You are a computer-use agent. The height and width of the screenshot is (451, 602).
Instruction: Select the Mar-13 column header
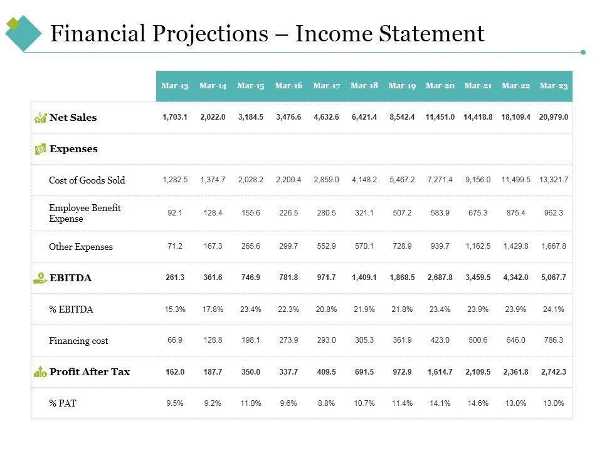(x=174, y=86)
